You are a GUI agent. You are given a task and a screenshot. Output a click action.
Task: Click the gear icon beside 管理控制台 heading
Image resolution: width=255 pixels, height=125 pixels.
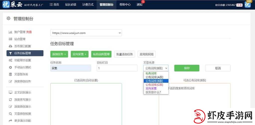tap(8, 18)
